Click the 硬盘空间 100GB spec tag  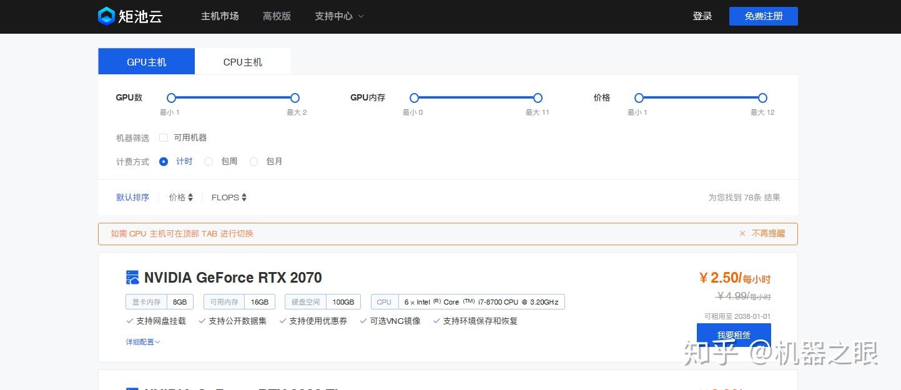coord(323,302)
